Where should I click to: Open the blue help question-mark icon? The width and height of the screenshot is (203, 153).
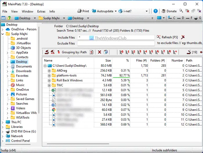155,11
